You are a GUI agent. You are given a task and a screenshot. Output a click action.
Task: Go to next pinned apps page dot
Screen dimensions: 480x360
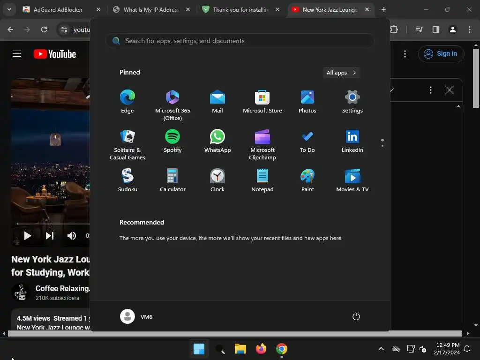click(382, 146)
